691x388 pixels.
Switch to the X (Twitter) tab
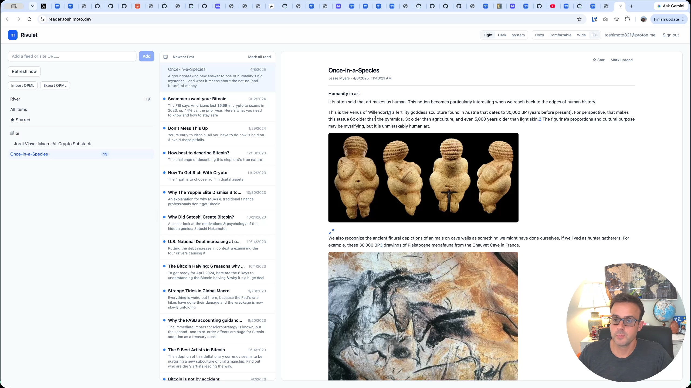44,6
